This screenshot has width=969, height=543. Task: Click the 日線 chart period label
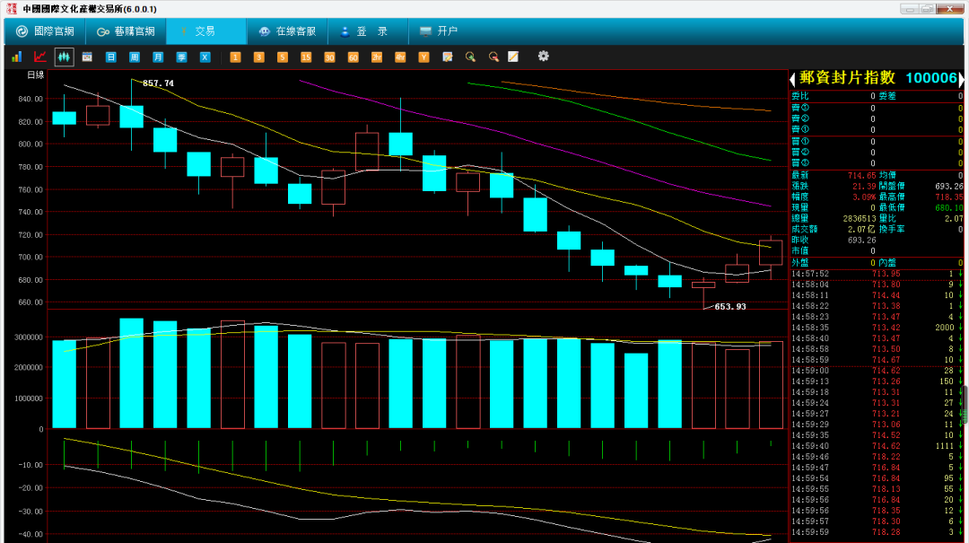point(36,74)
